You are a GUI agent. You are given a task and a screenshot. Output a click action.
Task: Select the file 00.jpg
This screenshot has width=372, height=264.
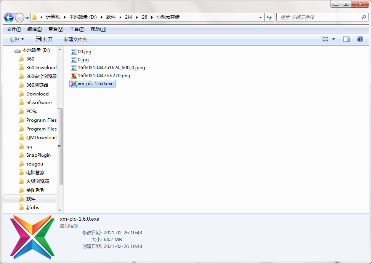coord(81,52)
